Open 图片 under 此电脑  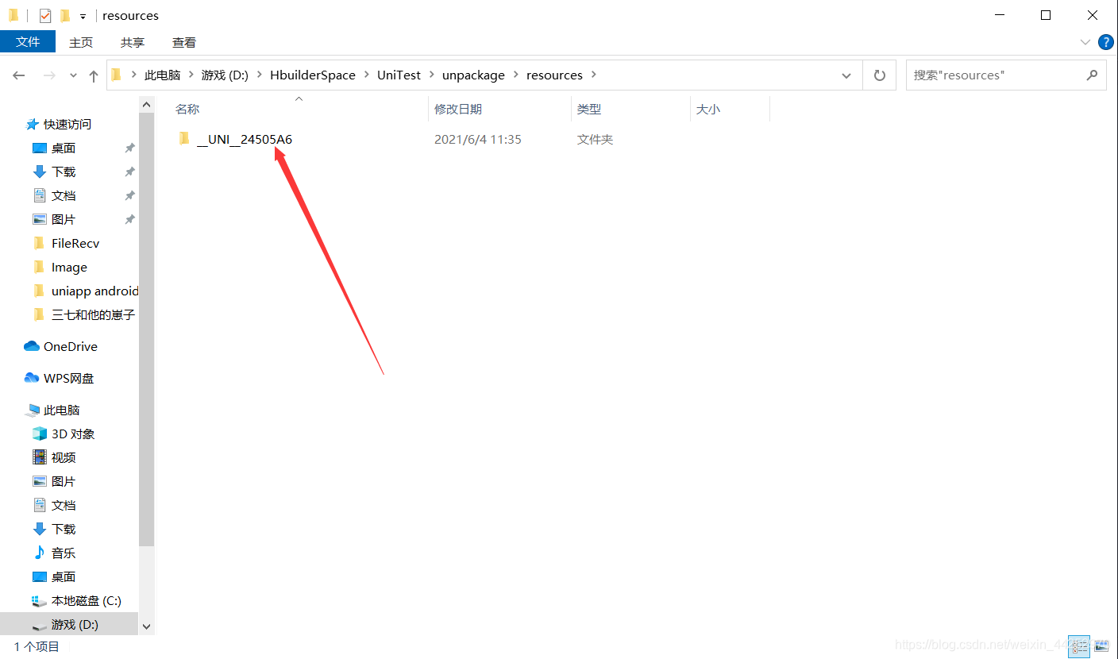[x=64, y=481]
